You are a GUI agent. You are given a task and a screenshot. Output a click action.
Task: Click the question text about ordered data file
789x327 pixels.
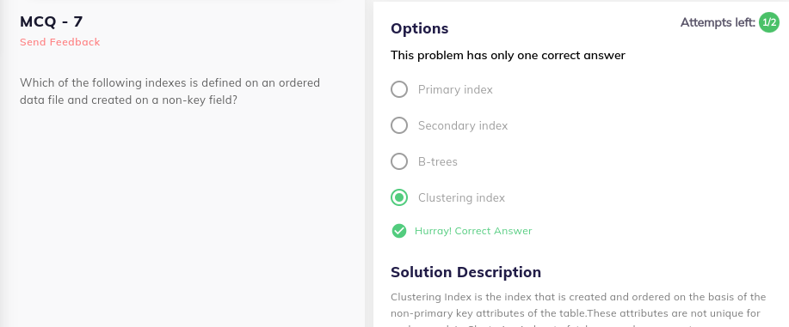[x=170, y=92]
